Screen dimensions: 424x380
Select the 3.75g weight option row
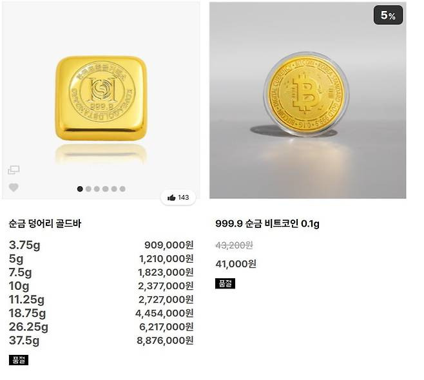tap(101, 245)
